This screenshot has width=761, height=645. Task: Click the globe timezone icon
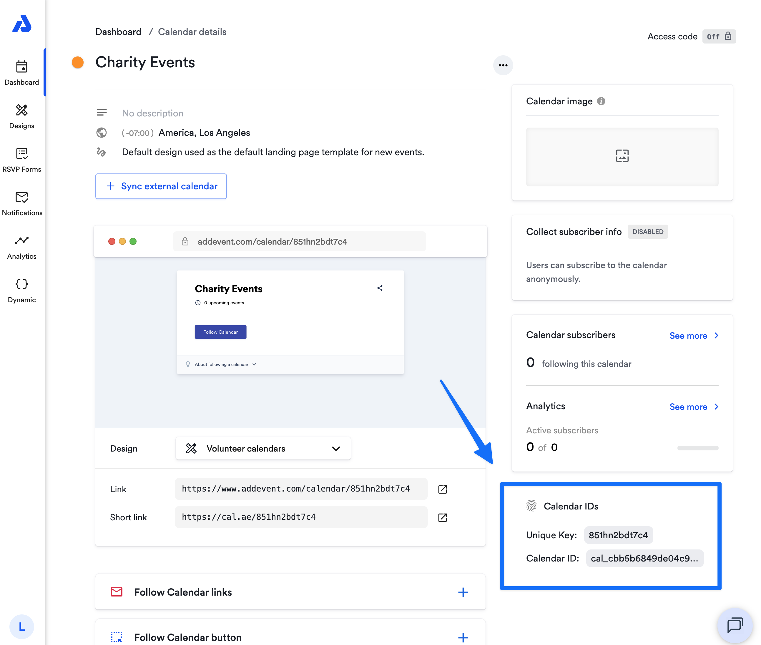coord(102,132)
